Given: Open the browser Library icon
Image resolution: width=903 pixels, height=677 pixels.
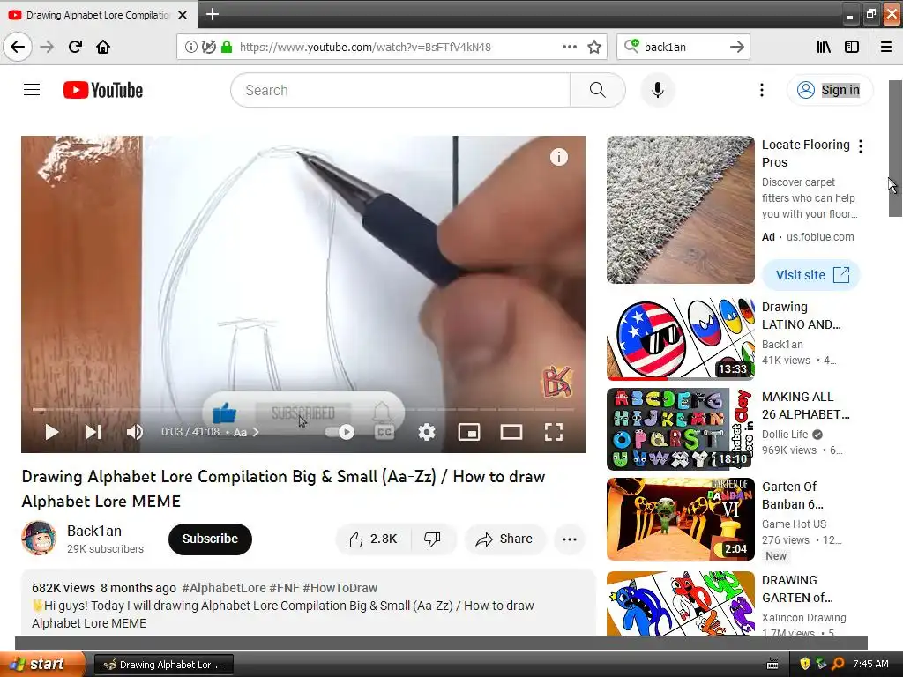Looking at the screenshot, I should tap(824, 47).
